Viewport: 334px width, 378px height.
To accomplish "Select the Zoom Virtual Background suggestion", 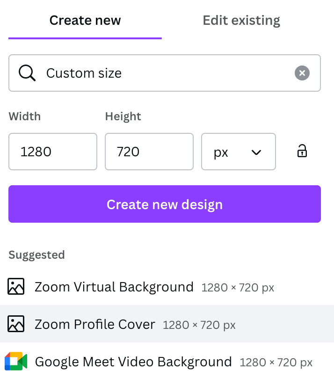I will [x=114, y=287].
